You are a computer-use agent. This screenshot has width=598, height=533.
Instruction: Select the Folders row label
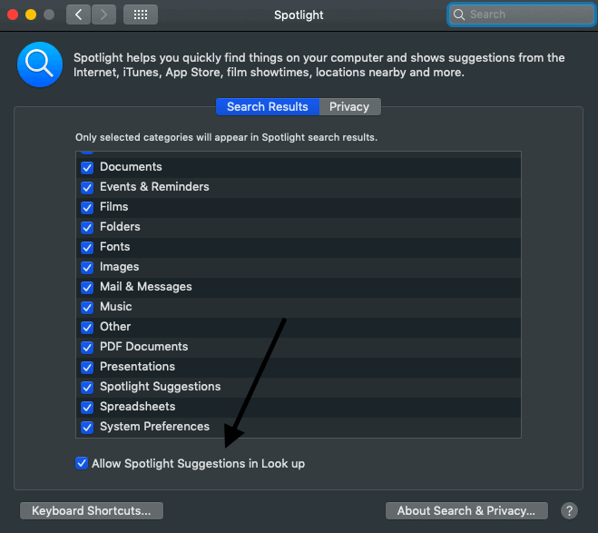point(120,227)
